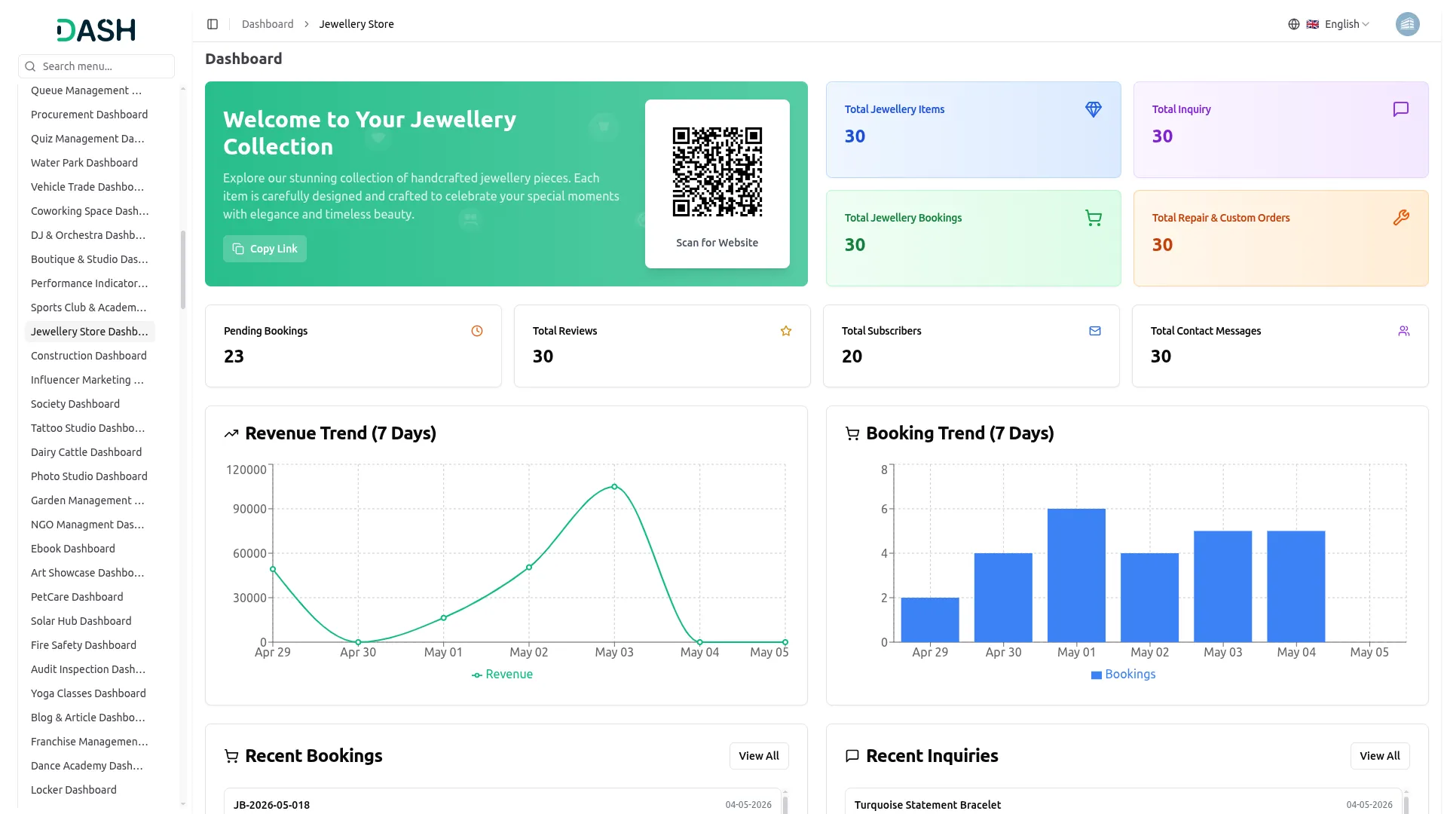Viewport: 1447px width, 814px height.
Task: Click the cart icon beside Booking Trend
Action: (852, 433)
